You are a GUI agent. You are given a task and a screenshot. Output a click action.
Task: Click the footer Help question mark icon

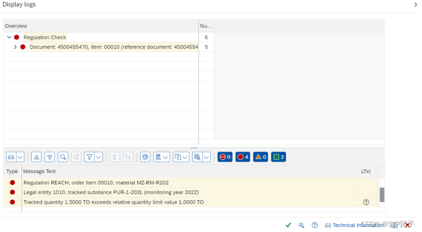[315, 225]
